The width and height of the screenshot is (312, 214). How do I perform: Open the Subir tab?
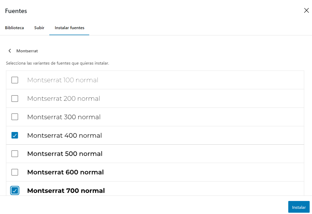(39, 28)
